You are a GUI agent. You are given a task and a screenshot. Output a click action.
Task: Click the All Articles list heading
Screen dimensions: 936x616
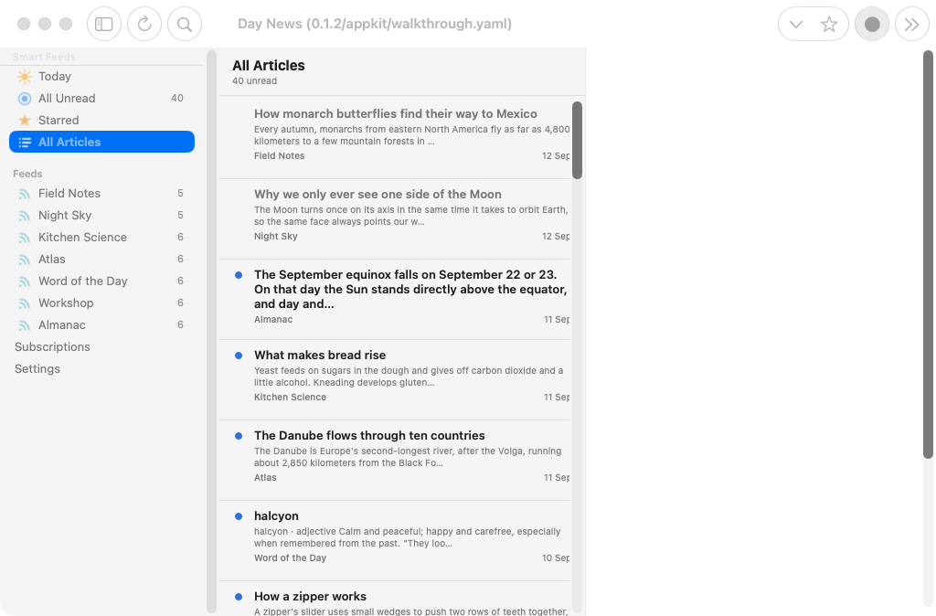pyautogui.click(x=269, y=66)
